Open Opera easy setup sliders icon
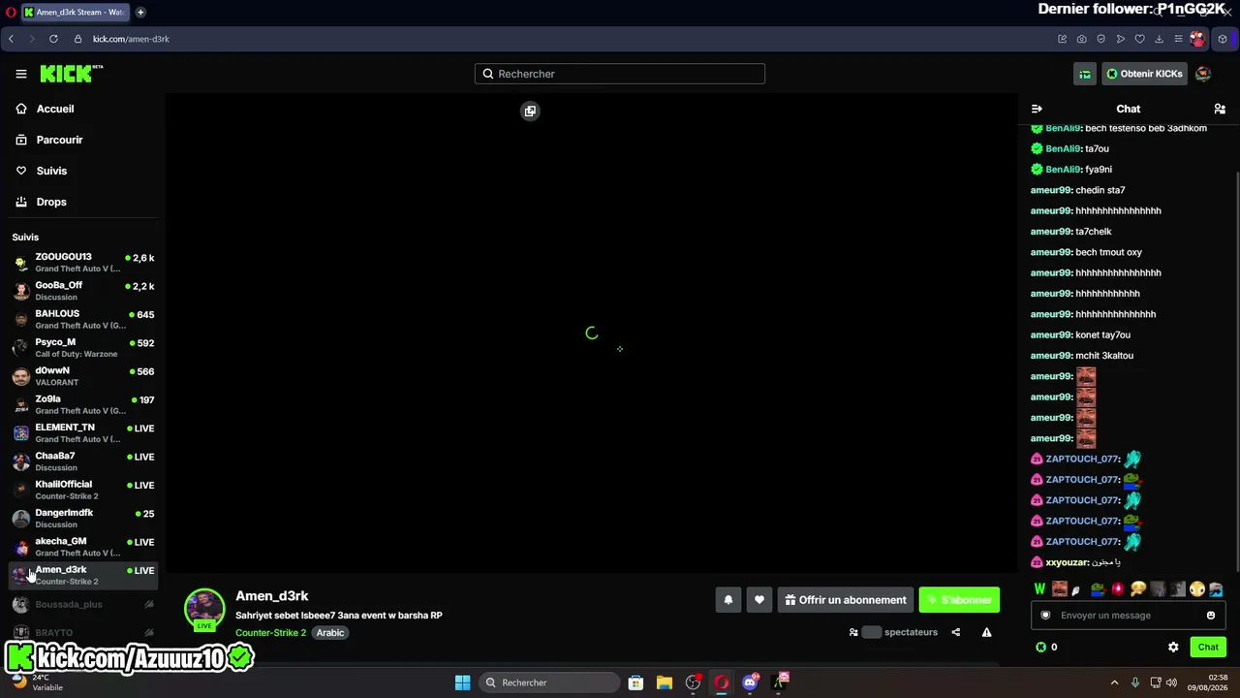The height and width of the screenshot is (698, 1240). (x=1178, y=39)
